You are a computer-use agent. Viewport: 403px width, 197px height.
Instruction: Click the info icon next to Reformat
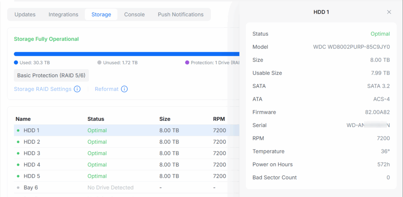point(124,89)
